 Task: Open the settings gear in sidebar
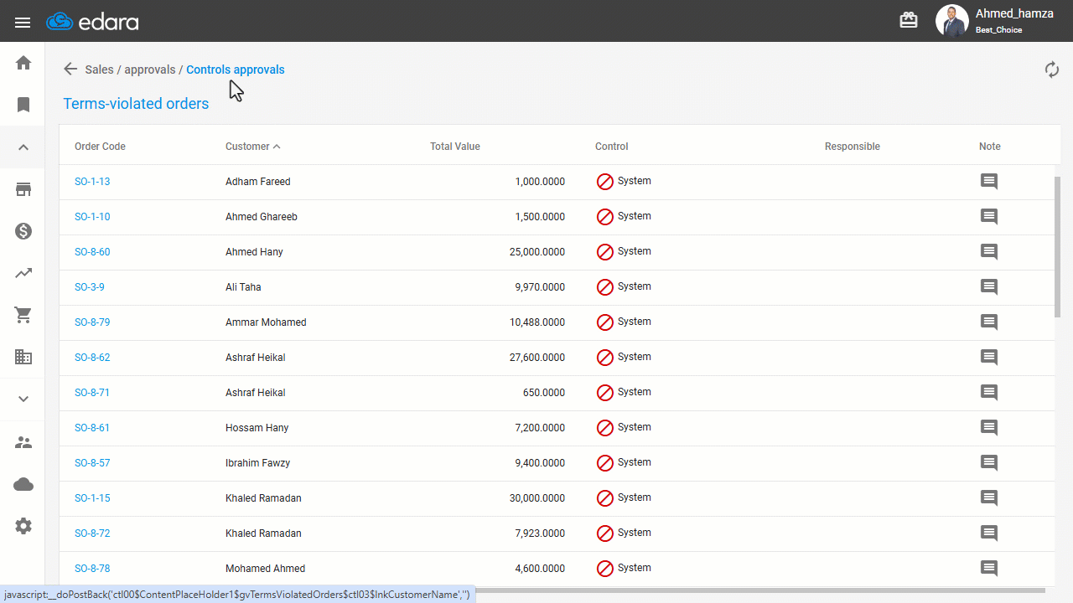[x=23, y=526]
